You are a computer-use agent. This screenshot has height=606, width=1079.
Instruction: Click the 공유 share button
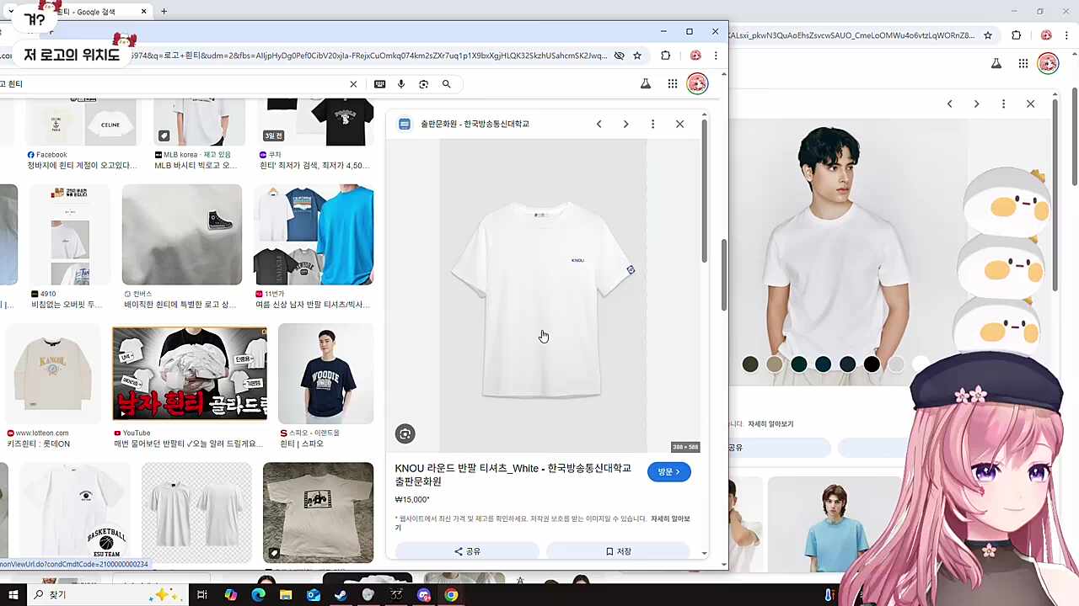pyautogui.click(x=467, y=551)
